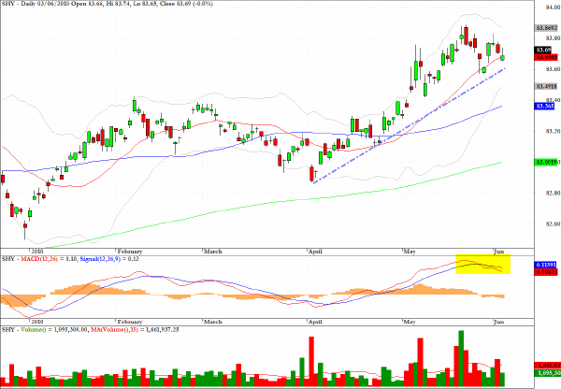
Task: Select the green 83.0019 moving average tag
Action: pos(546,163)
